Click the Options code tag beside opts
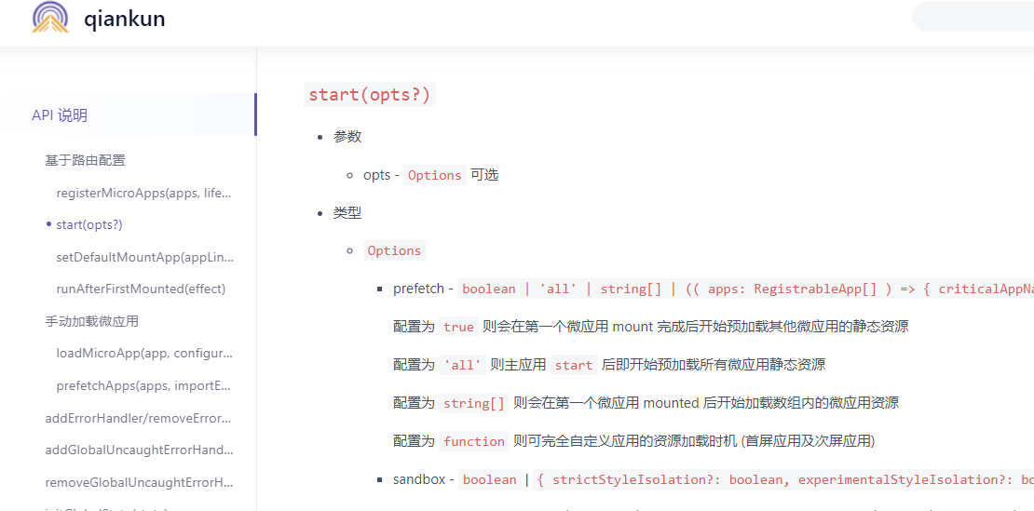The width and height of the screenshot is (1034, 511). [435, 175]
